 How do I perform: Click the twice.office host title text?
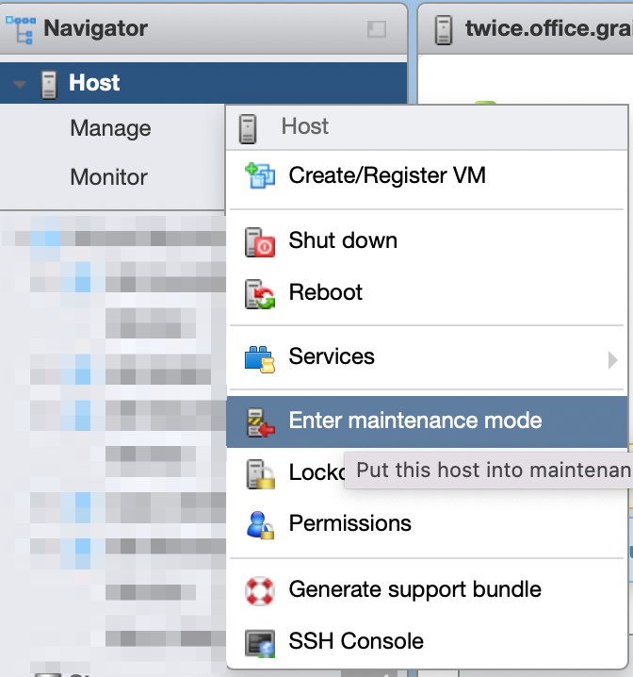[x=549, y=28]
